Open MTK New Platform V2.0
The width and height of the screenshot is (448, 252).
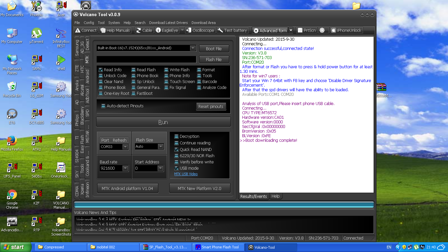(x=199, y=188)
